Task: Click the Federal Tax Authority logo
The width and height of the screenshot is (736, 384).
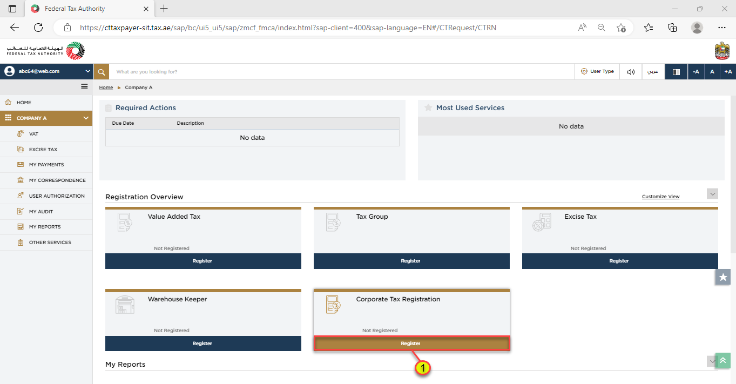Action: (46, 51)
